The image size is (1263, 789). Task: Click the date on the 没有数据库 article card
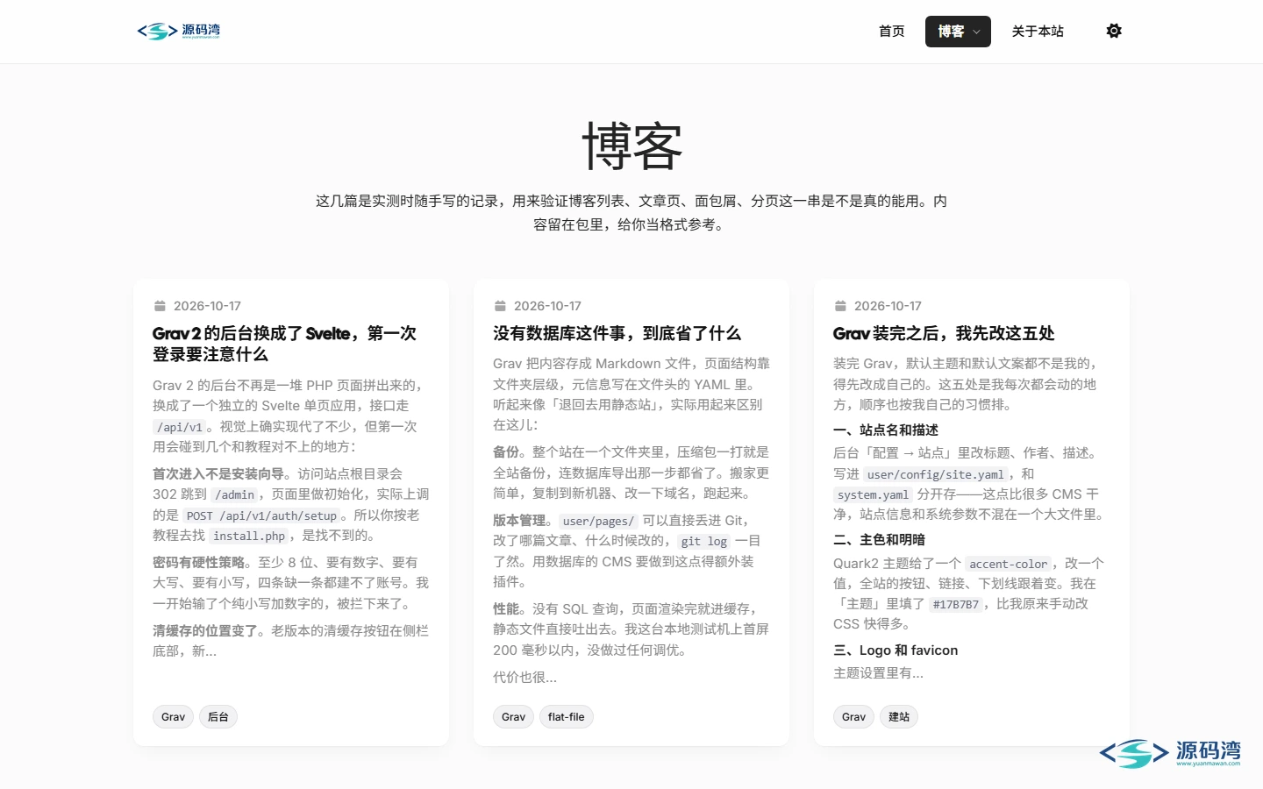tap(547, 306)
